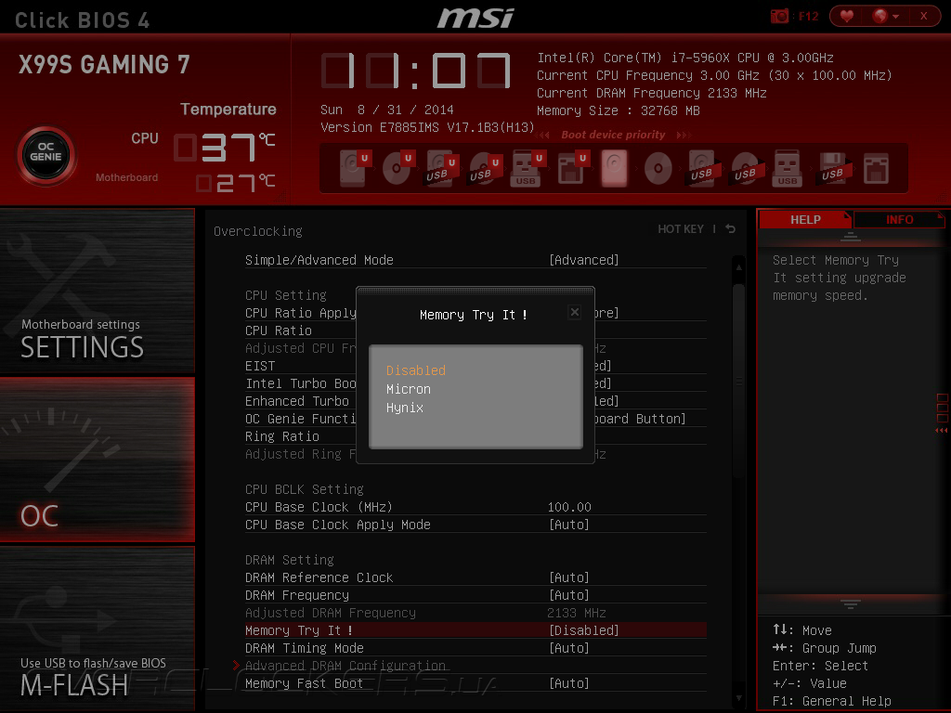Screen dimensions: 951x713
Task: Select the USB floppy boot device icon
Action: 833,168
